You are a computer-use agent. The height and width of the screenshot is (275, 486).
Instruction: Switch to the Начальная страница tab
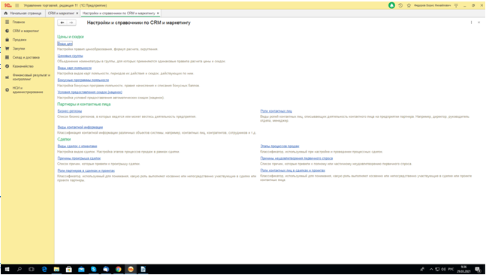tap(23, 14)
